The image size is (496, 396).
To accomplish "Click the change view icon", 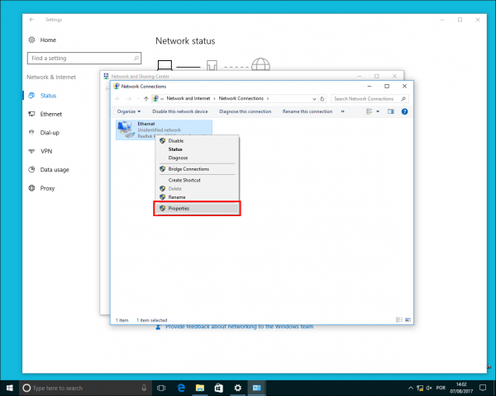I will [369, 111].
